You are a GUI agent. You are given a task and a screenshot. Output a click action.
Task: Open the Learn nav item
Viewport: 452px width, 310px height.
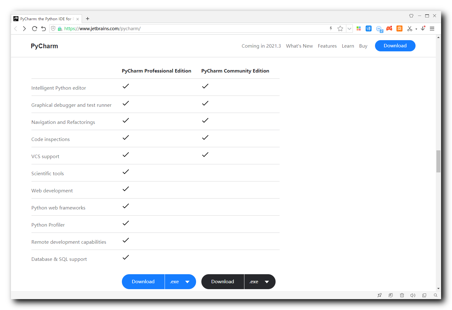click(x=348, y=46)
